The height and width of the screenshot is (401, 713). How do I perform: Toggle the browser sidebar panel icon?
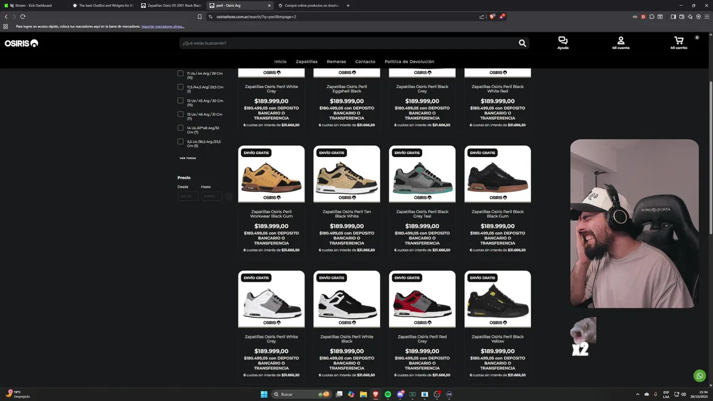[x=673, y=17]
